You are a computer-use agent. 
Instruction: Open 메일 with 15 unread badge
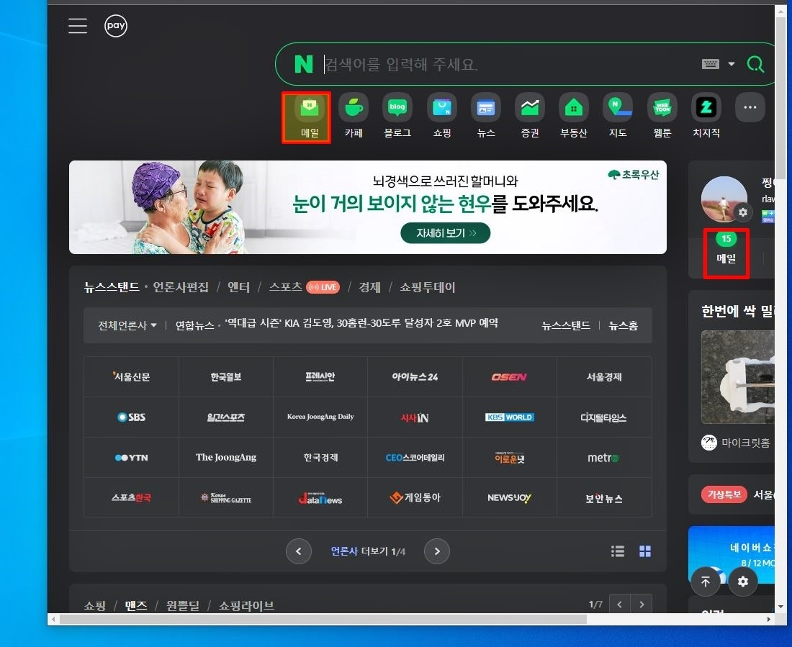point(726,250)
